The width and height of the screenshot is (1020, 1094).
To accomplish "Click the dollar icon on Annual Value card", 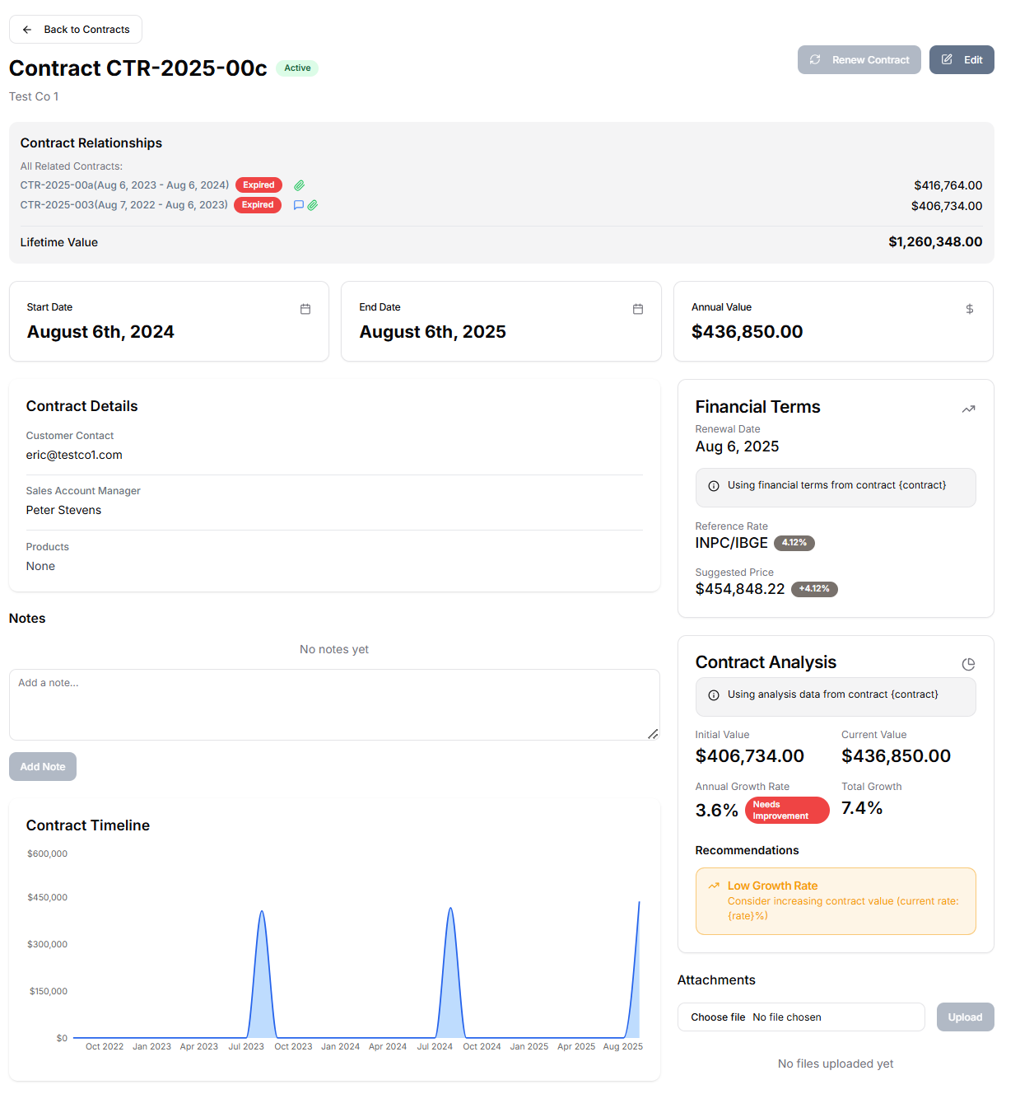I will pos(970,309).
